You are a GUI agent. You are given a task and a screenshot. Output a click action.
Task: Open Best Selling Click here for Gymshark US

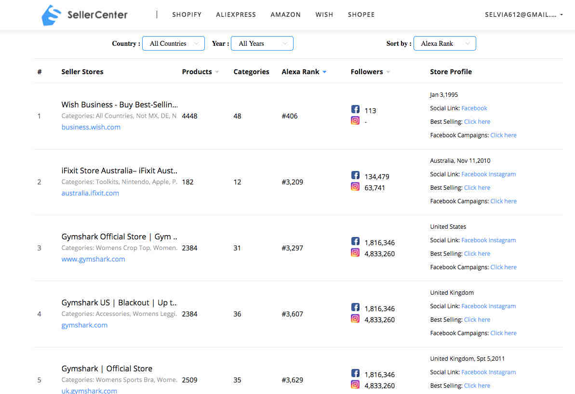(x=477, y=320)
